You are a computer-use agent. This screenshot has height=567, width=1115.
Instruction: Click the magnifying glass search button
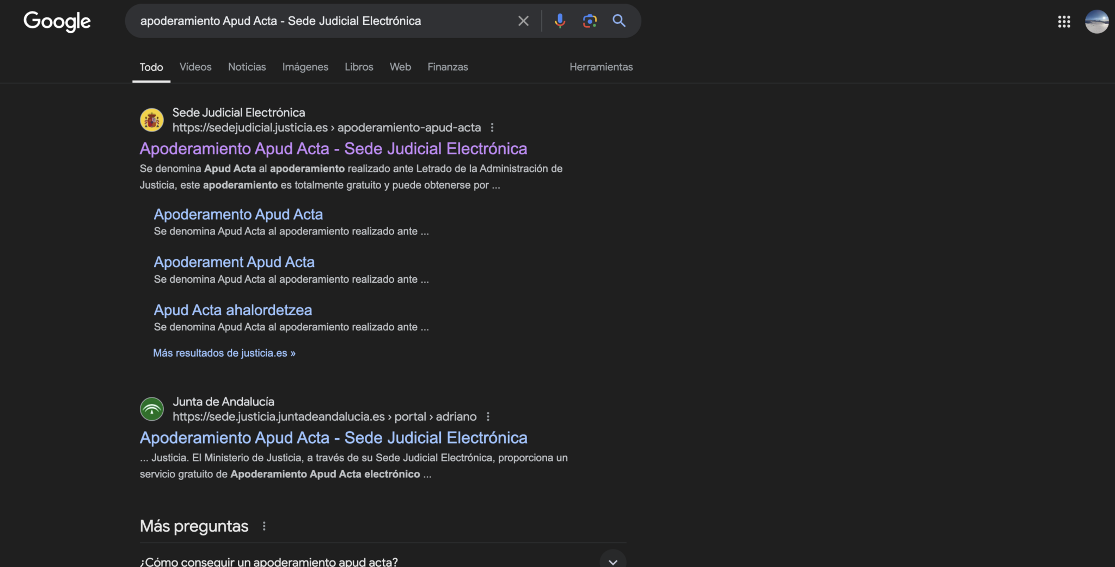[x=619, y=21]
